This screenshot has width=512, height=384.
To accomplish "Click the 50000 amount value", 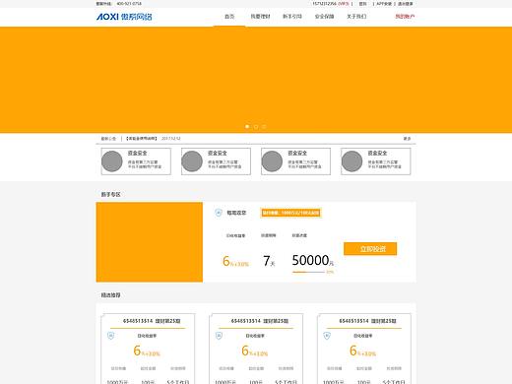I will point(310,260).
